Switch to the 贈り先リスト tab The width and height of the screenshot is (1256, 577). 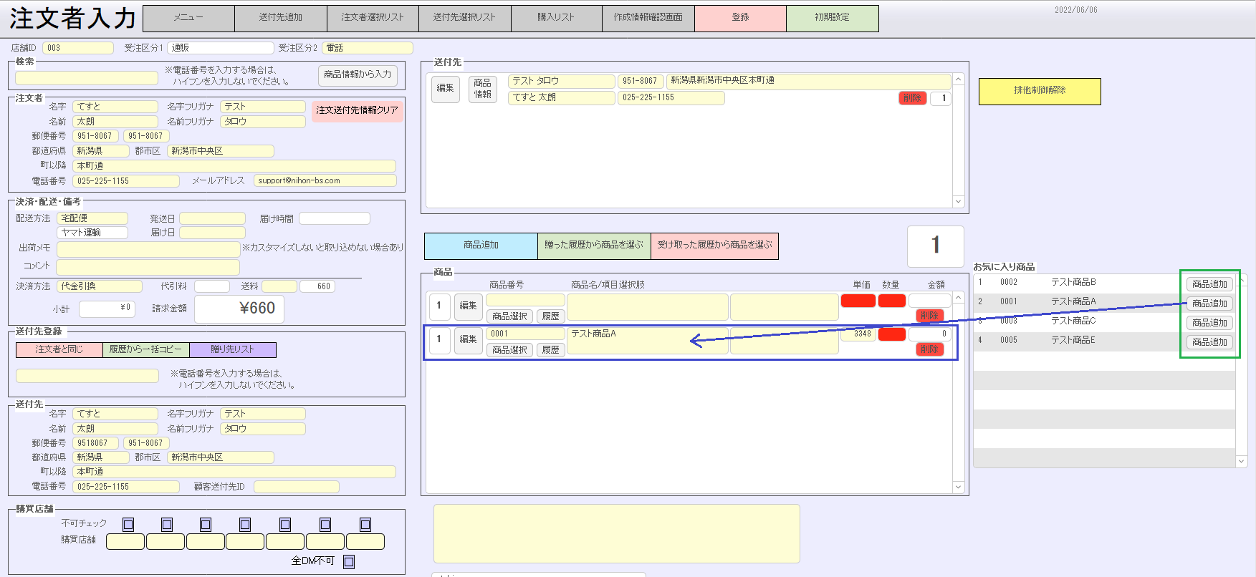pos(233,349)
